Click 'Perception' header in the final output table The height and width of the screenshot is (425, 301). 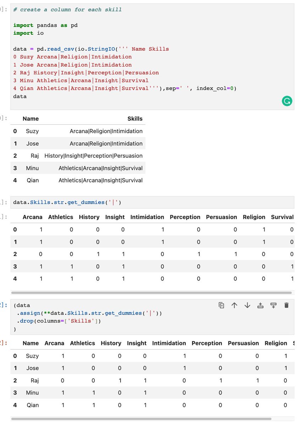coord(207,343)
